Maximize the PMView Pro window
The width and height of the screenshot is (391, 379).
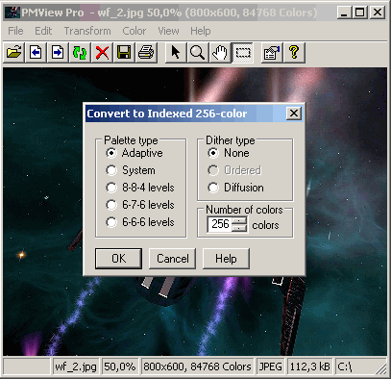tap(359, 13)
